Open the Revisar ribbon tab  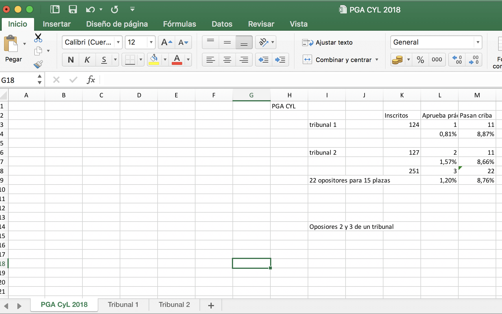click(261, 24)
